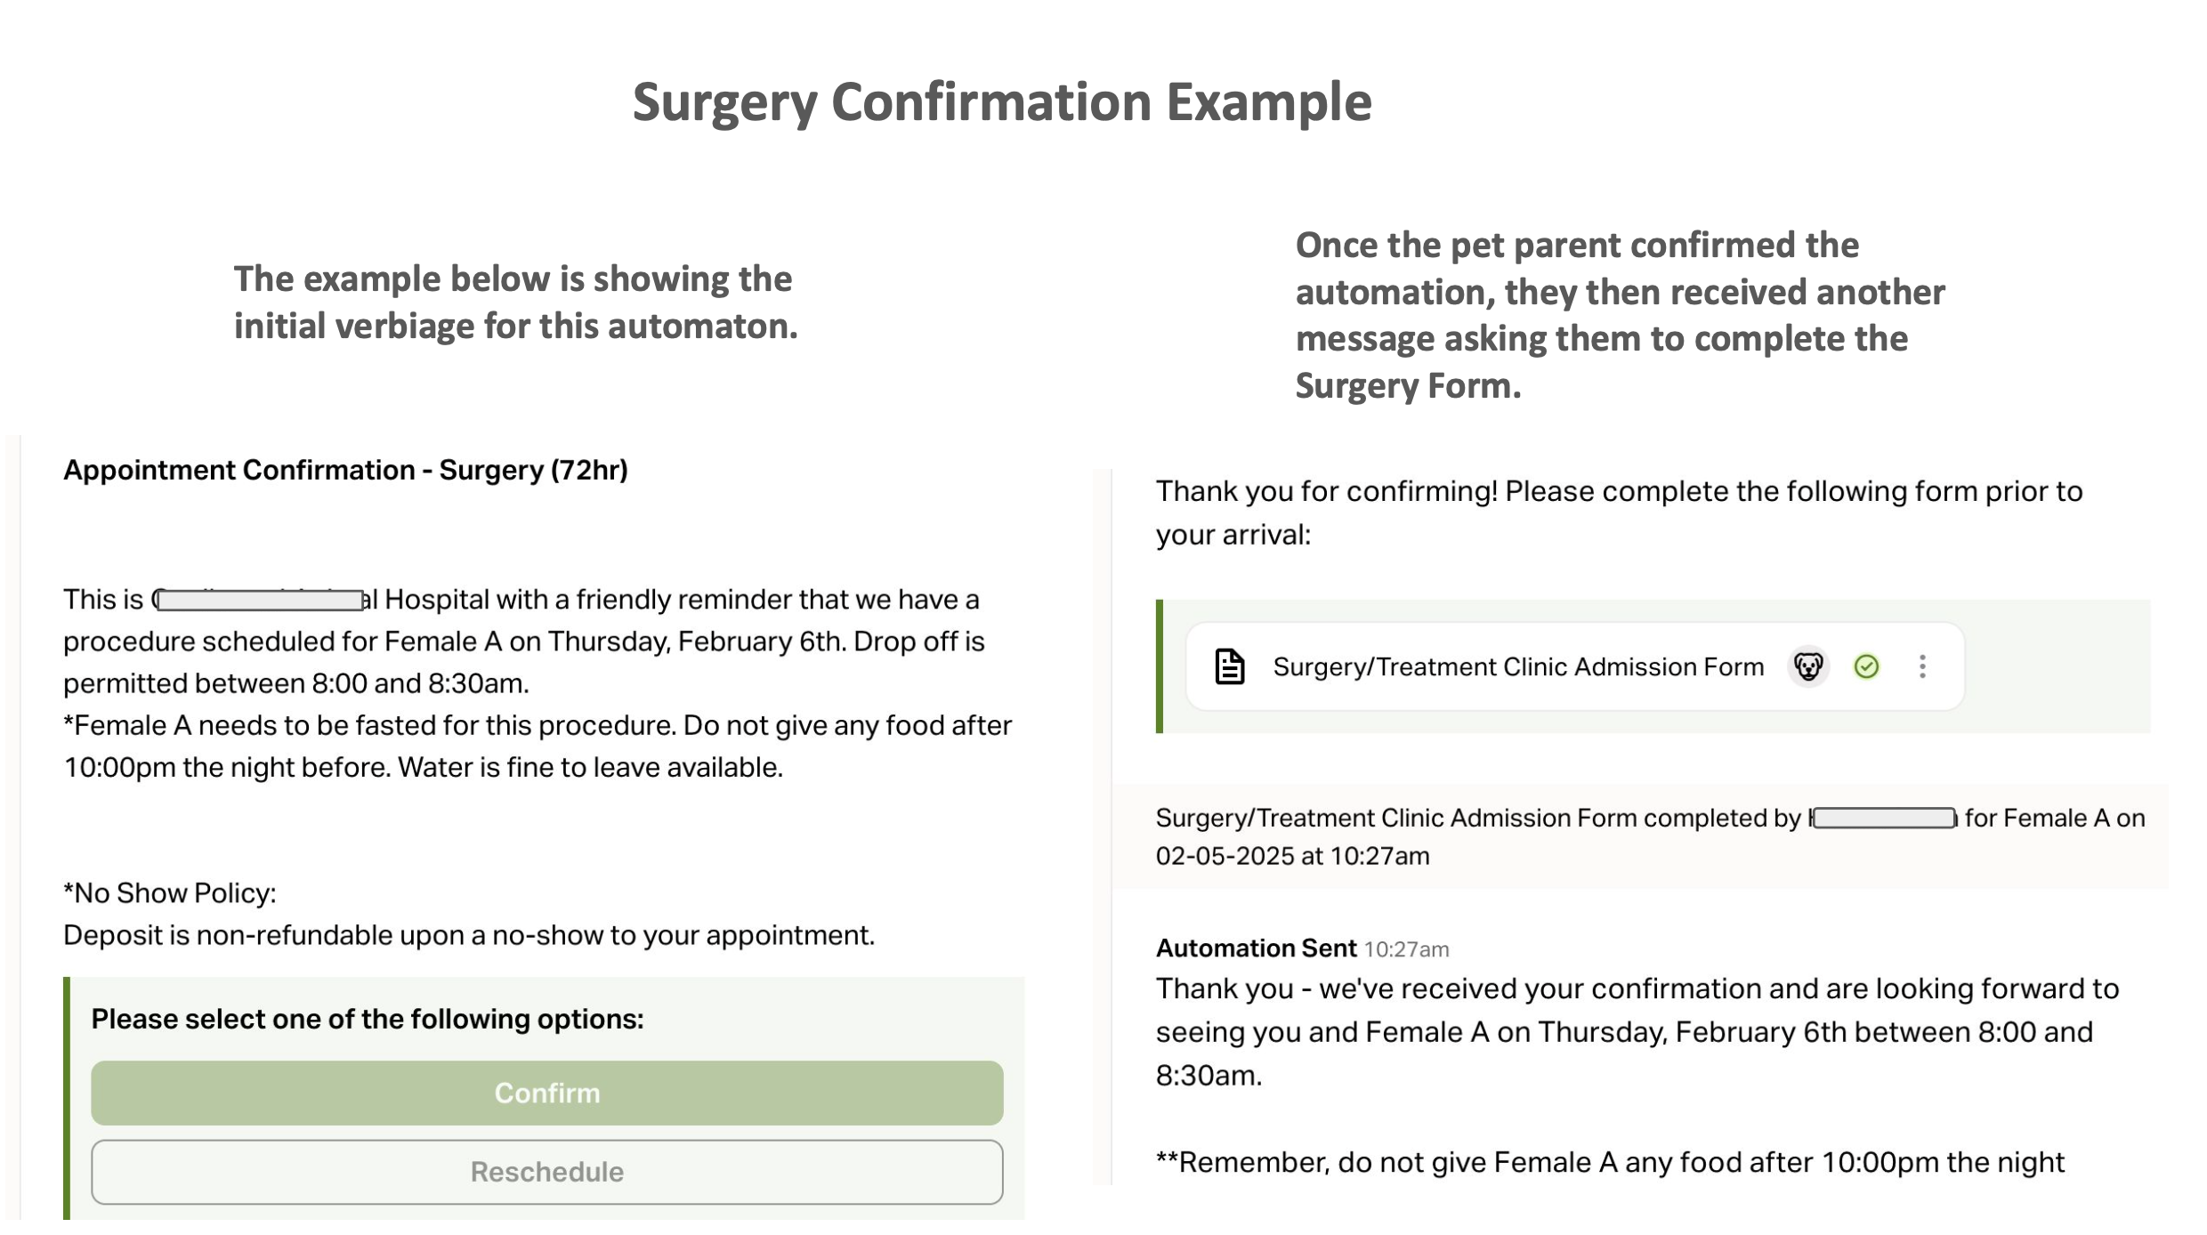Click the redacted pet parent name box
Screen dimensions: 2207x1235
[x=1884, y=818]
